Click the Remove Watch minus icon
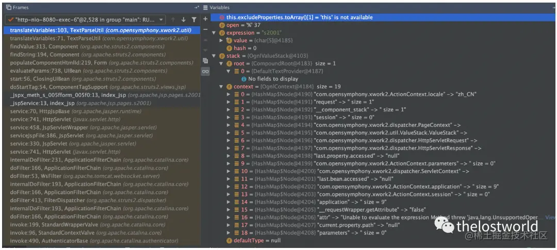Screen dimensions: 557x250 click(x=205, y=29)
